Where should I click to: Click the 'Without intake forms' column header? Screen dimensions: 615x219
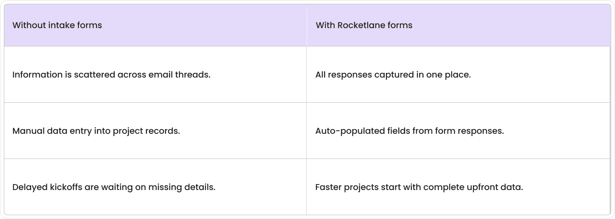click(x=155, y=25)
